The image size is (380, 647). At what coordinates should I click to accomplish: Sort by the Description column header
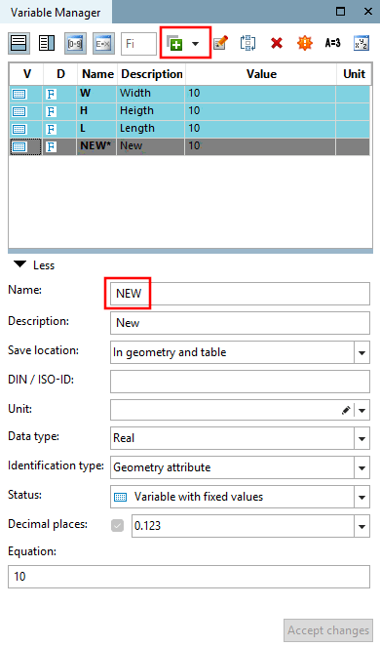(x=151, y=74)
